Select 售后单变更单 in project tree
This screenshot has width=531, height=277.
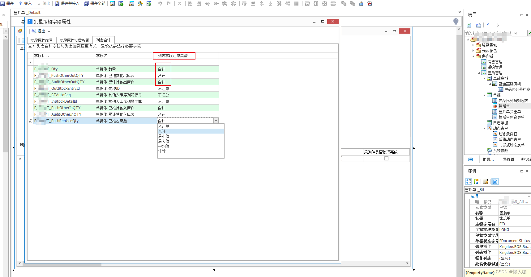click(510, 112)
